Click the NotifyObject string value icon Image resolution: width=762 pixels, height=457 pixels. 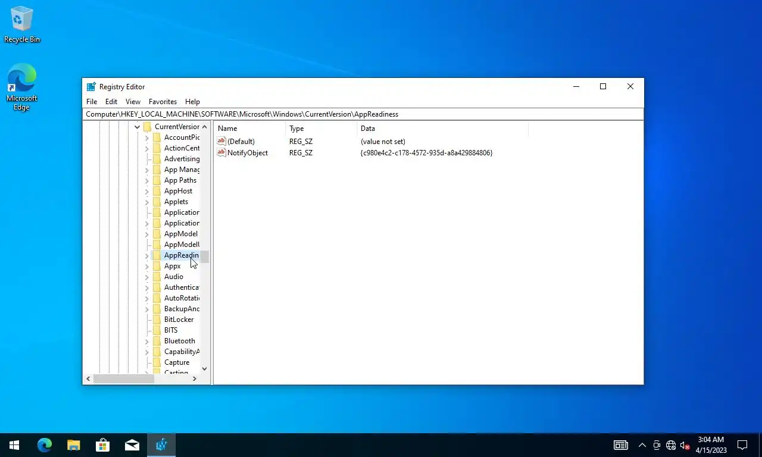(x=221, y=152)
